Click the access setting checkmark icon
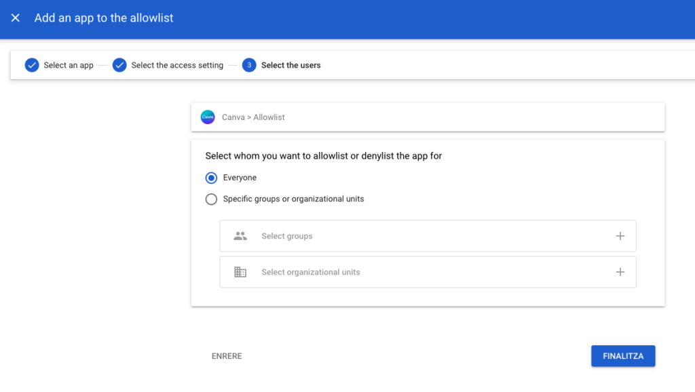 tap(119, 65)
